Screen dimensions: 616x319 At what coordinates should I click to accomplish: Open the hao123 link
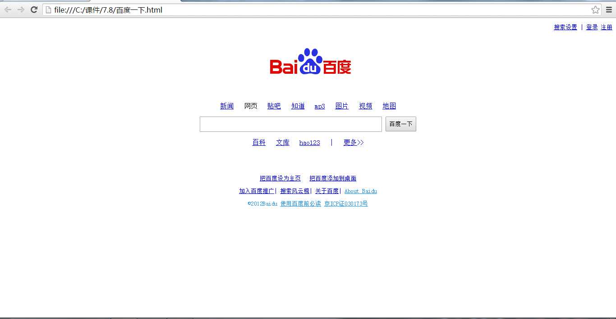coord(310,143)
